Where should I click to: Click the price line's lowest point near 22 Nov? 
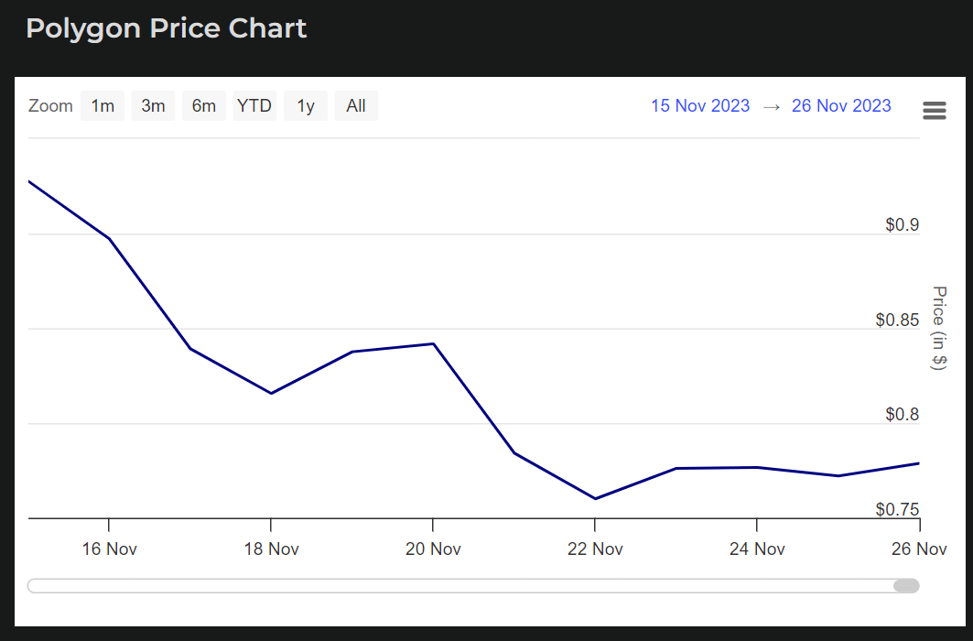coord(596,497)
